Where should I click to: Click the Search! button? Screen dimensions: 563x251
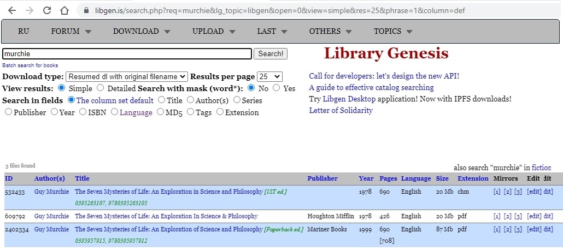click(x=271, y=54)
